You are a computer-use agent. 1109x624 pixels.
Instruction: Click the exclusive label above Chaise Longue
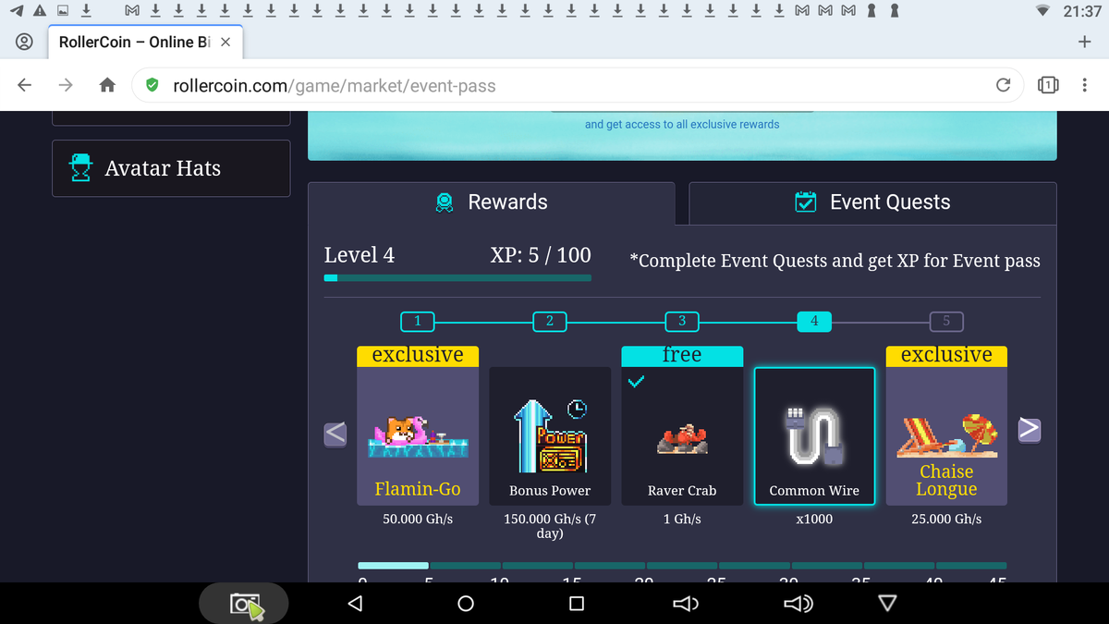pyautogui.click(x=946, y=355)
